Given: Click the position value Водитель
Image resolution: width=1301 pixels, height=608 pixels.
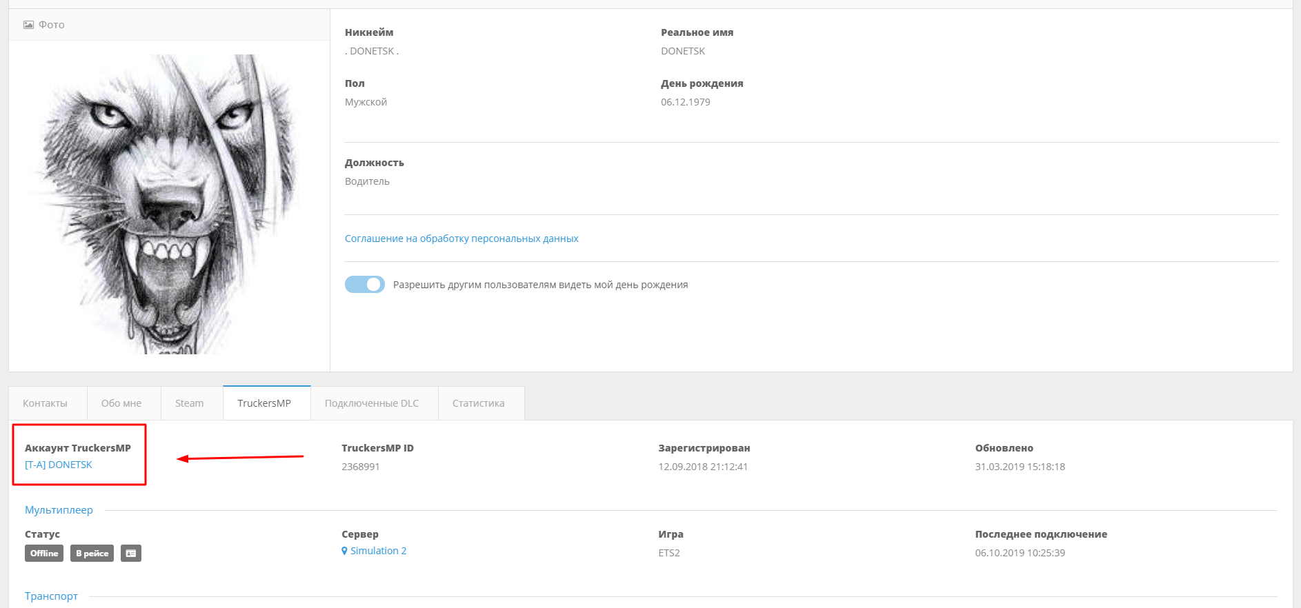Looking at the screenshot, I should [367, 181].
